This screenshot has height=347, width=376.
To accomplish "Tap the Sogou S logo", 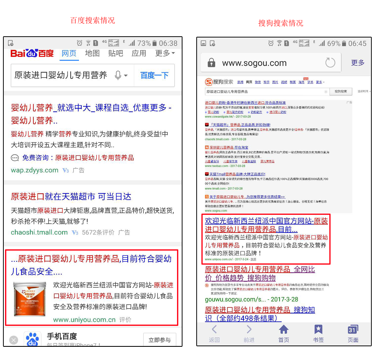I will coord(209,82).
